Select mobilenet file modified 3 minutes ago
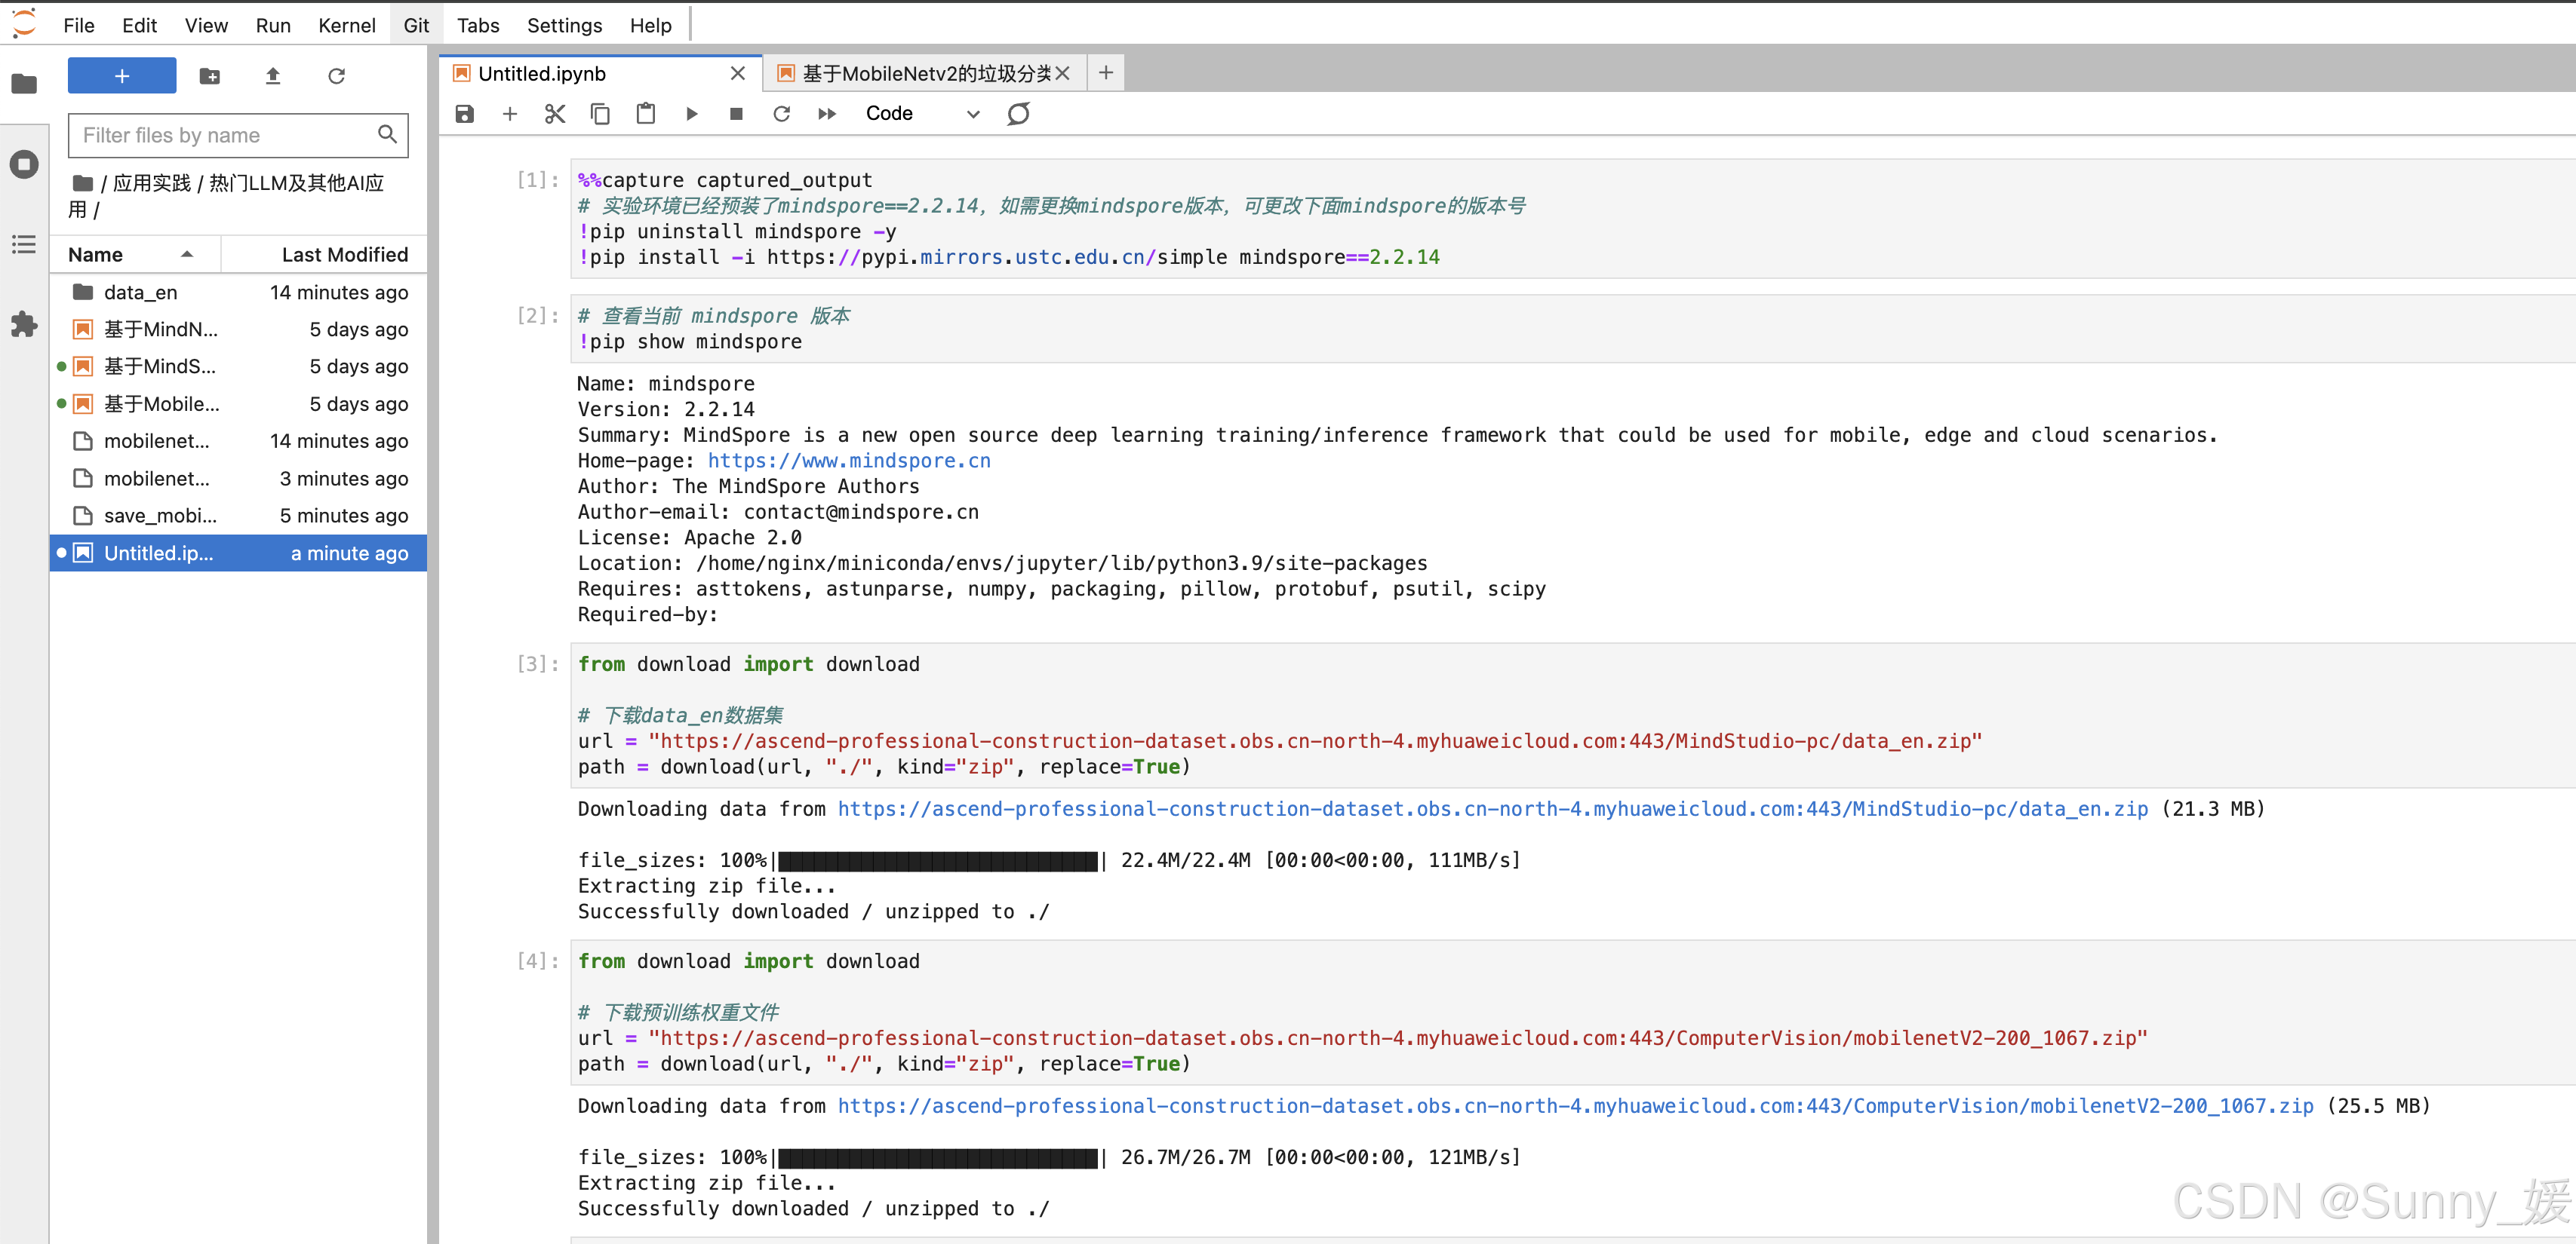 click(239, 479)
